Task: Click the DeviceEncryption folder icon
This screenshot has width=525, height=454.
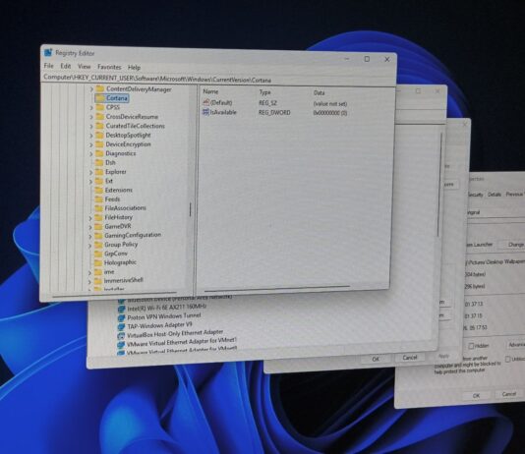Action: pos(99,144)
